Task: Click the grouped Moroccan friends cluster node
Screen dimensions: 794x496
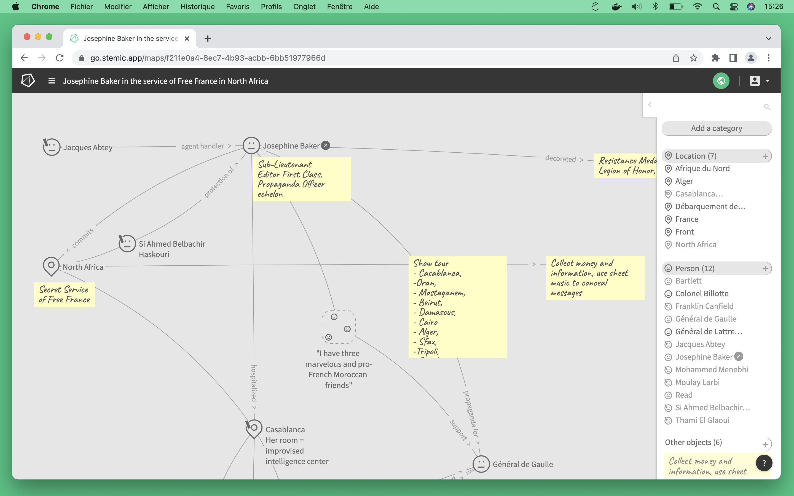Action: pos(338,327)
